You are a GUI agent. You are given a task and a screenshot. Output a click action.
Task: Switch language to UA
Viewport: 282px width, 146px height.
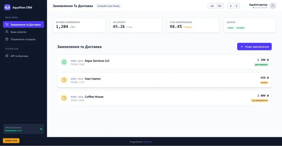click(x=212, y=6)
